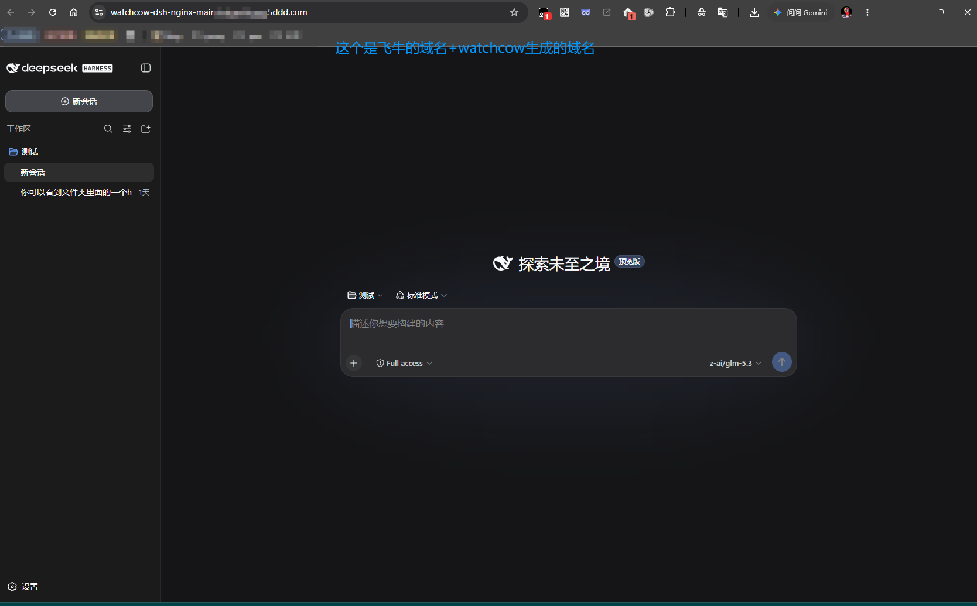Open workspace filter settings icon

127,129
